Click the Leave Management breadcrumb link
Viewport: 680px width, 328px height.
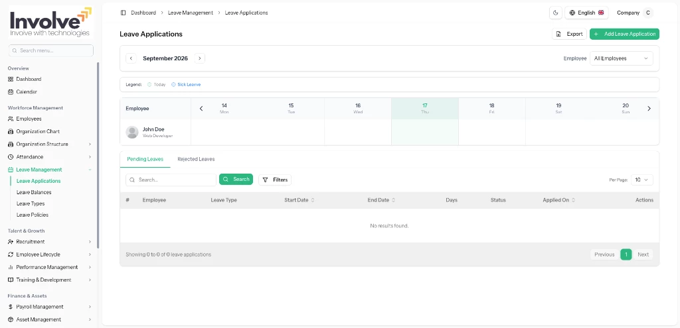click(x=191, y=13)
